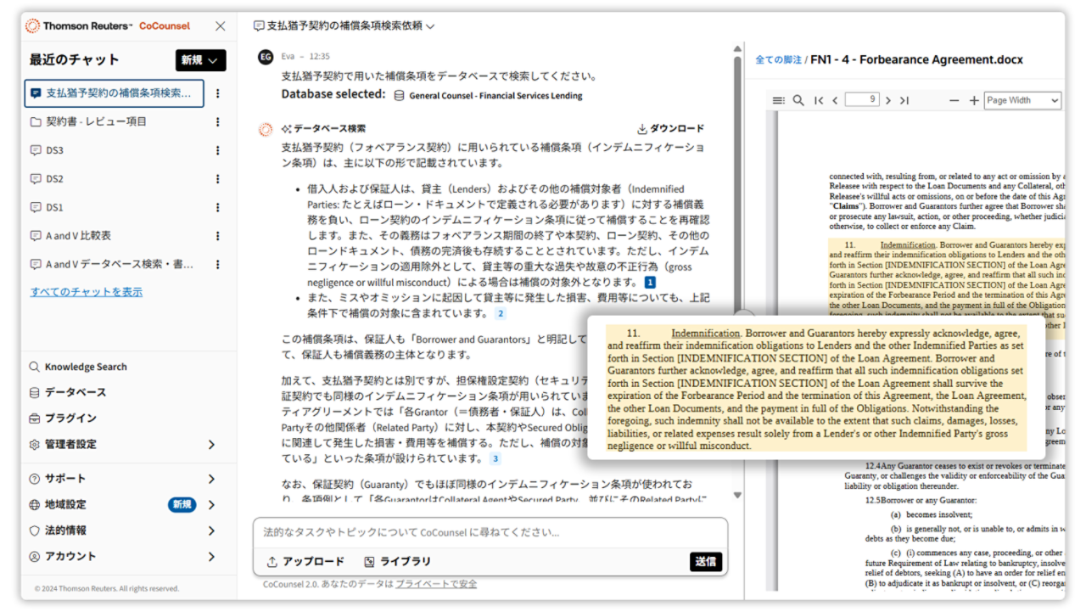
Task: Click the search magnifier in document viewer
Action: pos(798,100)
